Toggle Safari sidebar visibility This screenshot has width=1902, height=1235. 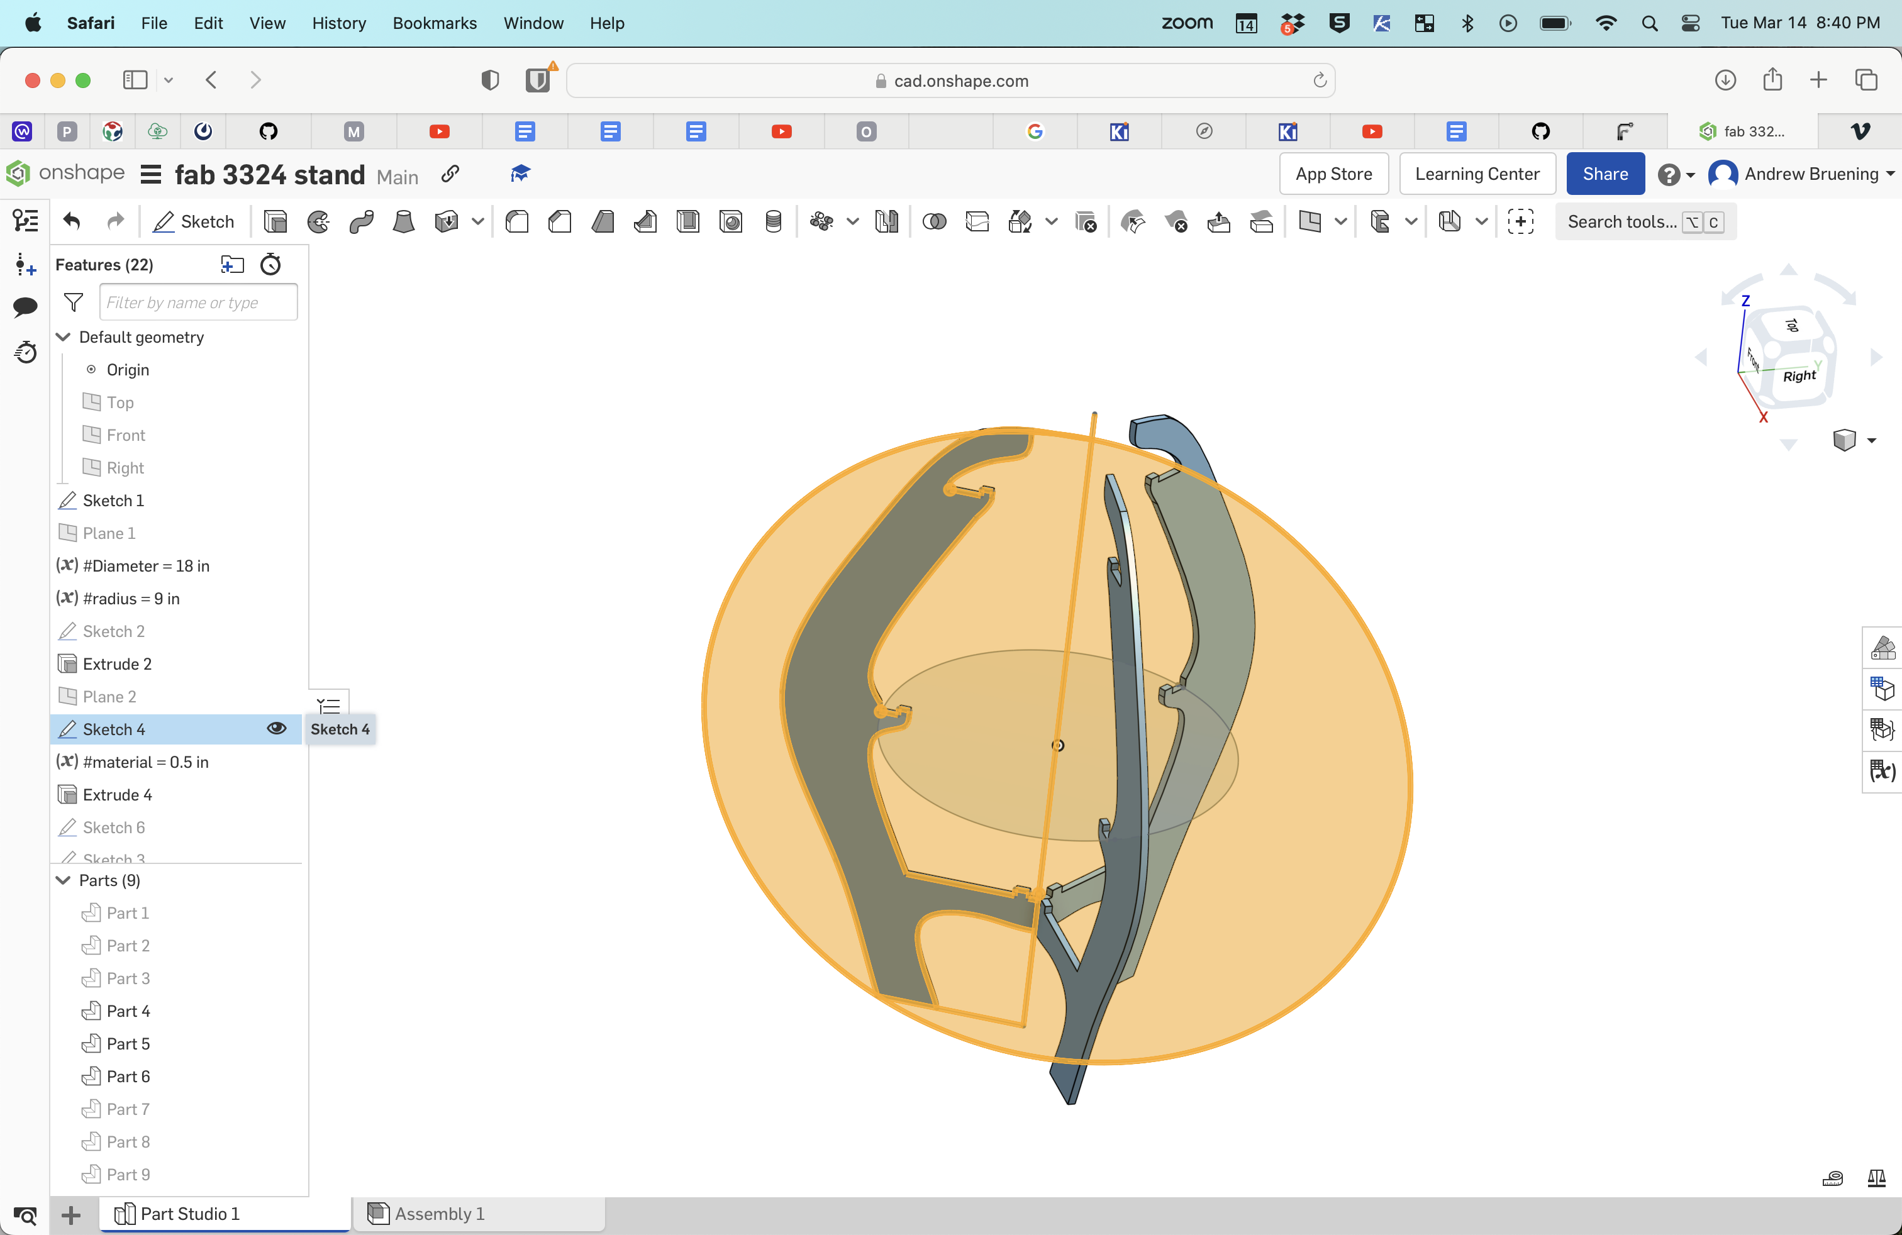pos(135,80)
